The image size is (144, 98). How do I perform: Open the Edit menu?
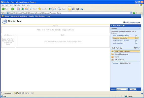click(7, 5)
